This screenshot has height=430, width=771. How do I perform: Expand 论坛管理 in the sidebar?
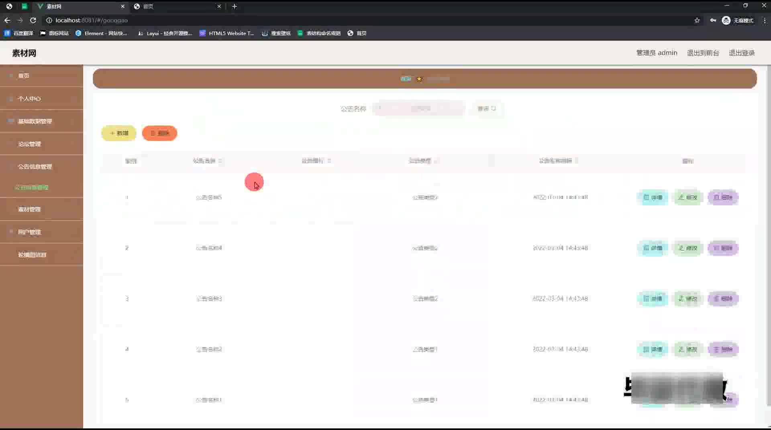tap(41, 144)
